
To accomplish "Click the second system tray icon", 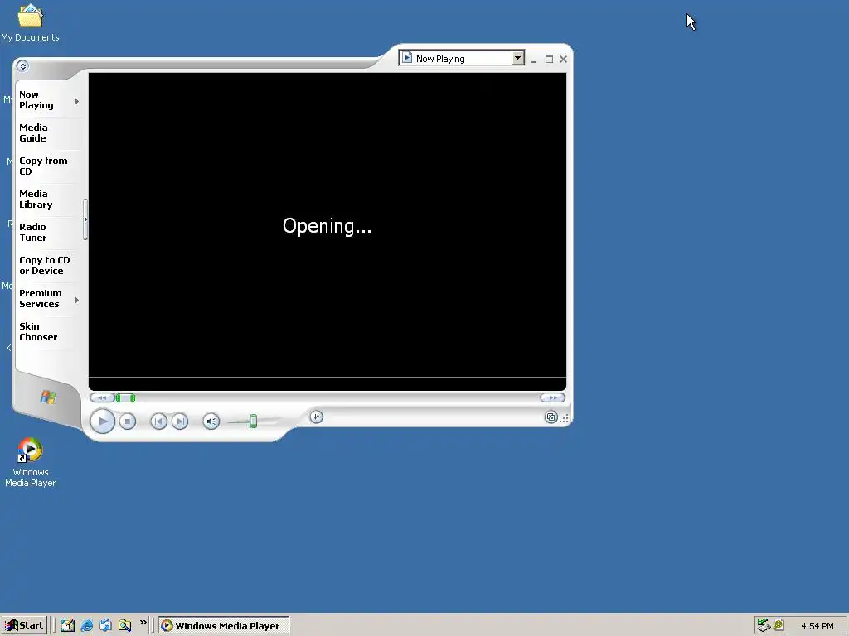I will tap(779, 625).
